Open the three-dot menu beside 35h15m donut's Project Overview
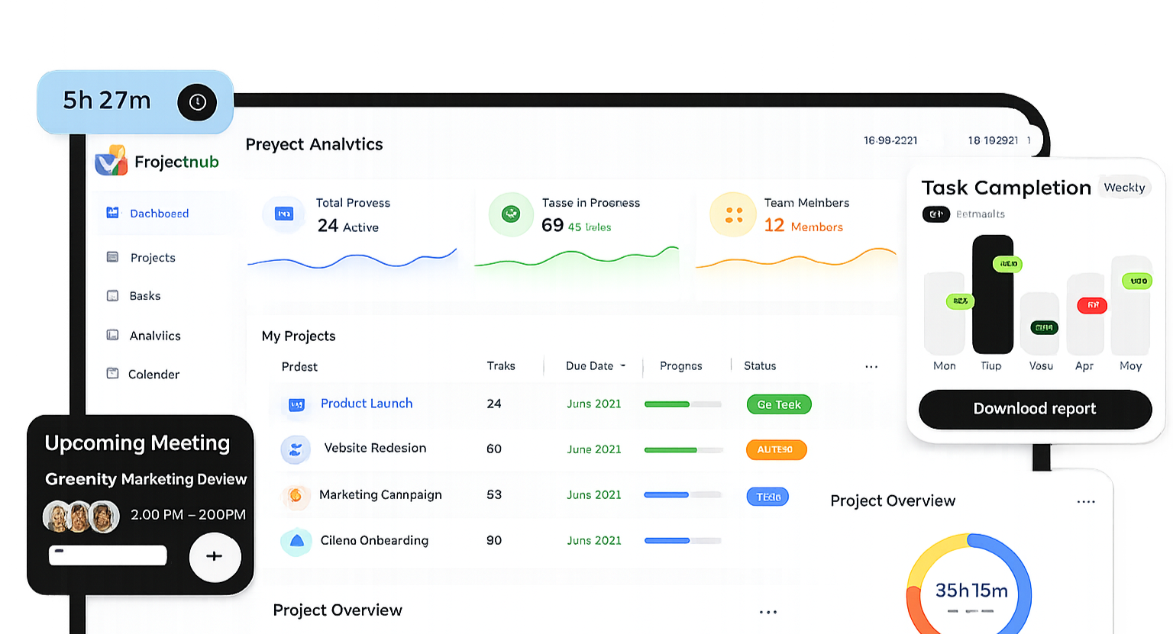 pyautogui.click(x=1086, y=502)
